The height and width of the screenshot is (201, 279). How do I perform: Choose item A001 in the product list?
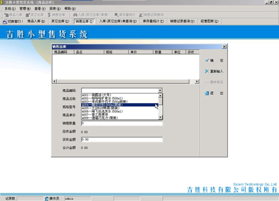click(120, 95)
